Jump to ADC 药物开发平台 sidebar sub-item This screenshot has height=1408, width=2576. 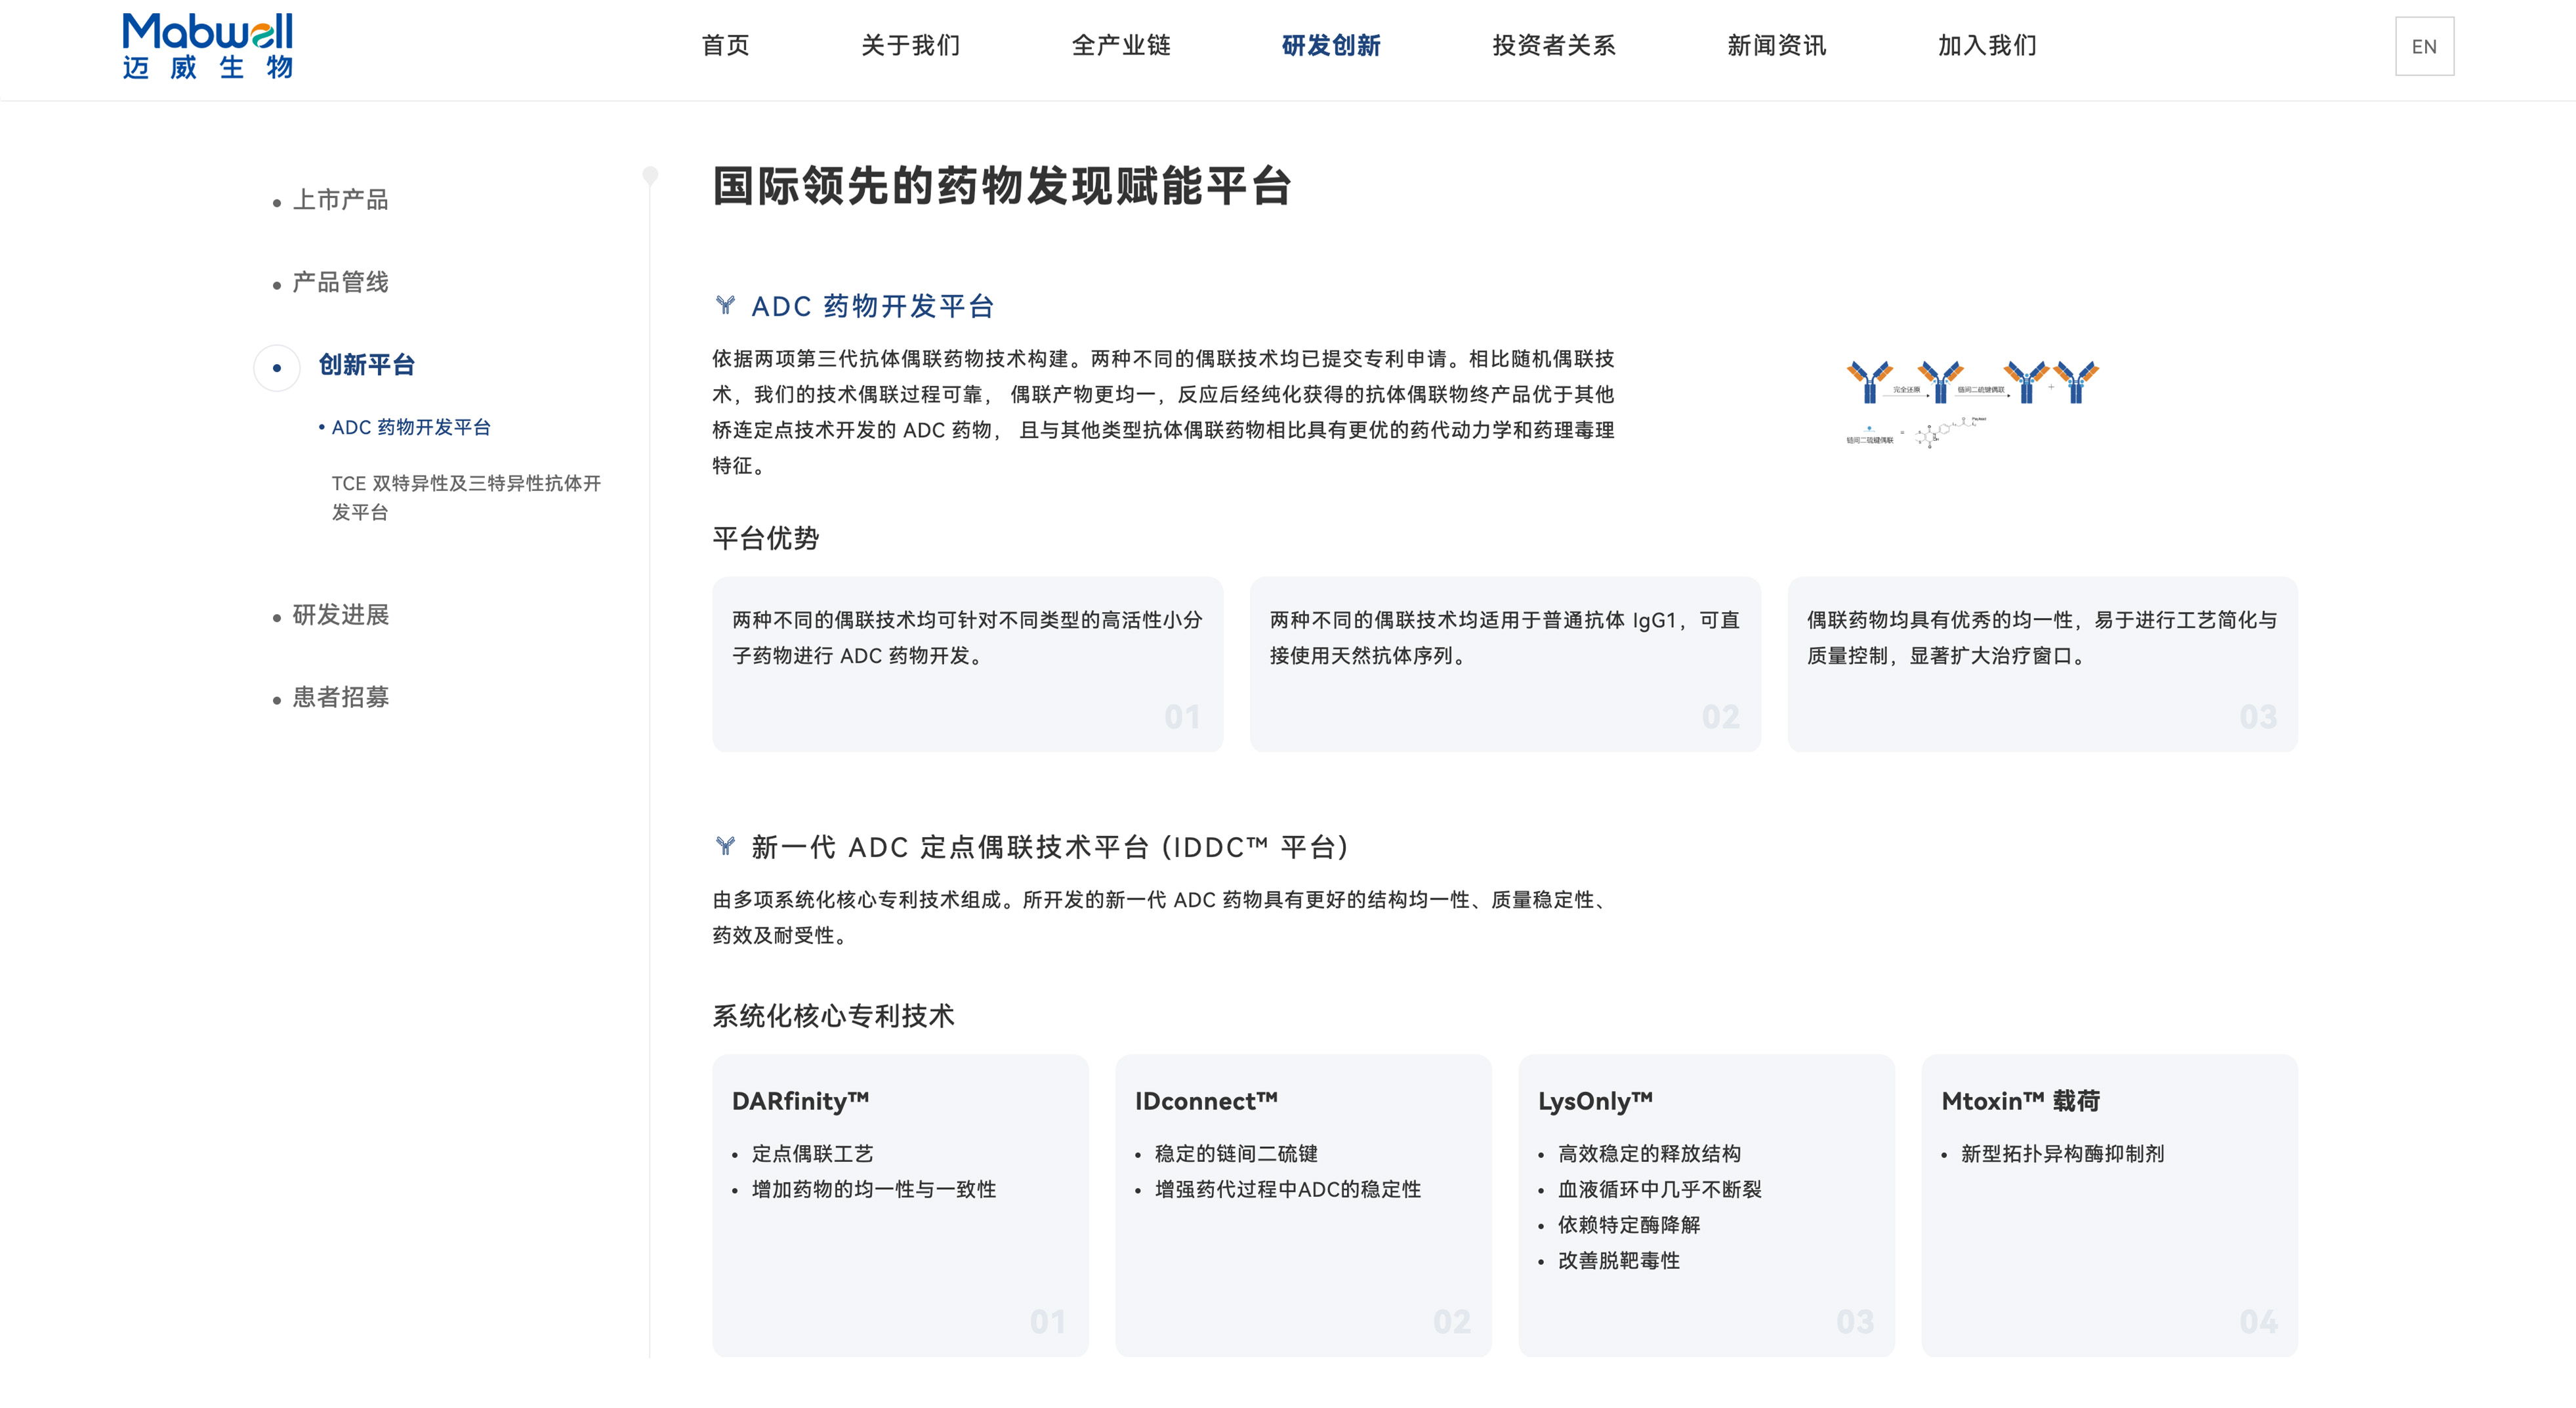click(x=410, y=427)
